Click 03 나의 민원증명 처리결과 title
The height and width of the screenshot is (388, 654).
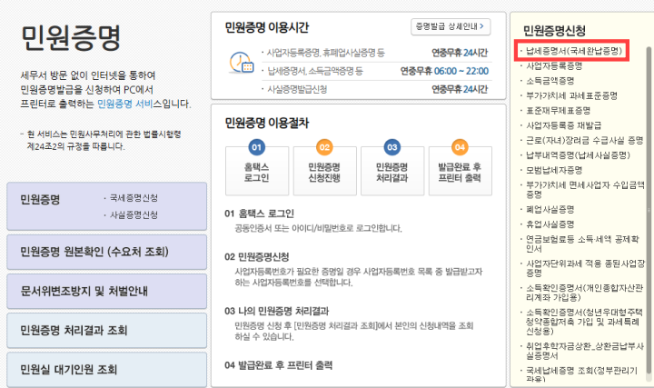pos(276,312)
